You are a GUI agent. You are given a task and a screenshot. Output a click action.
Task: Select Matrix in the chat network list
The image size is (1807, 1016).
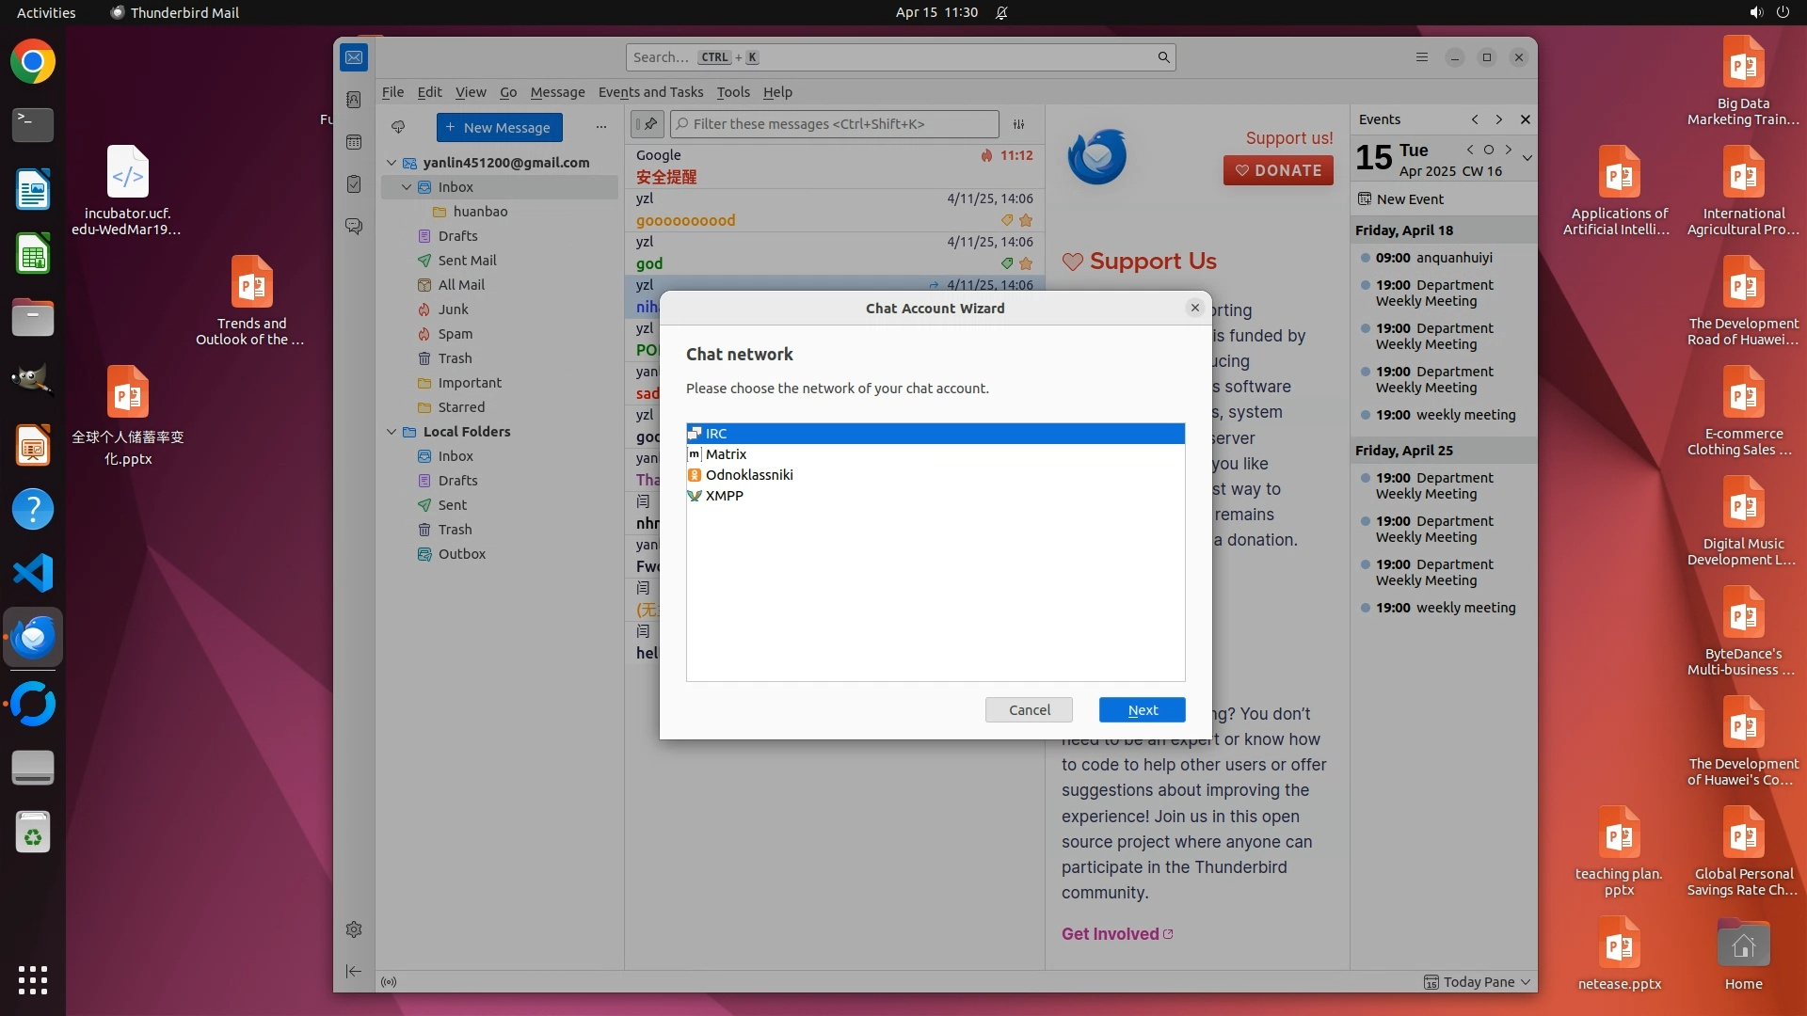click(x=726, y=454)
